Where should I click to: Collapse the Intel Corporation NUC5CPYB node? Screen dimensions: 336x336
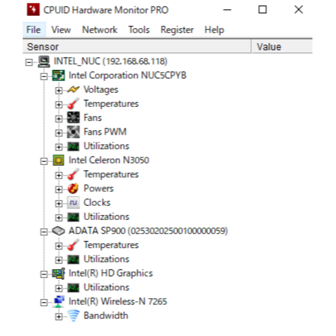point(44,77)
